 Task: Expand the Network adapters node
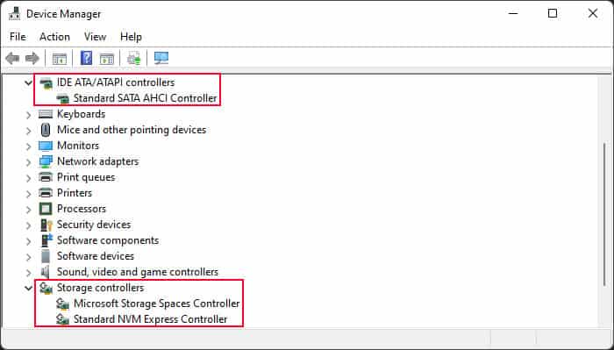(x=28, y=162)
